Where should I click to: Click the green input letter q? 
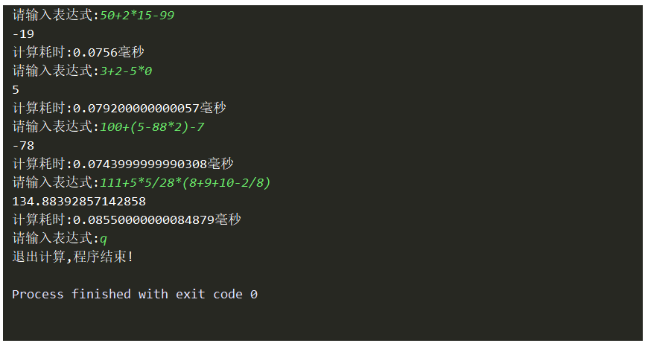point(104,239)
